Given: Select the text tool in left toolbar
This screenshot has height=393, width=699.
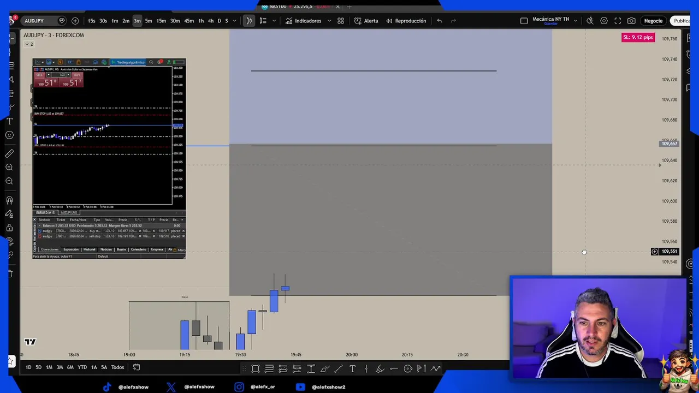Looking at the screenshot, I should click(9, 121).
